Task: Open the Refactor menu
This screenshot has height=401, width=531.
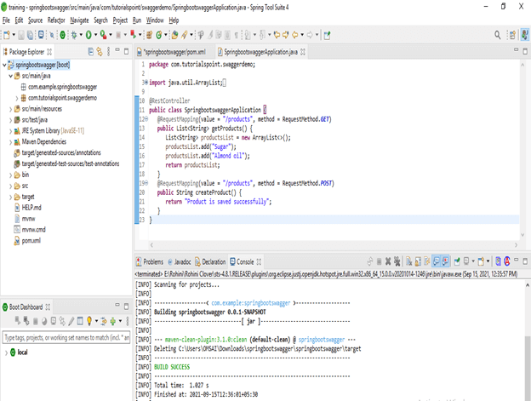Action: pyautogui.click(x=56, y=19)
